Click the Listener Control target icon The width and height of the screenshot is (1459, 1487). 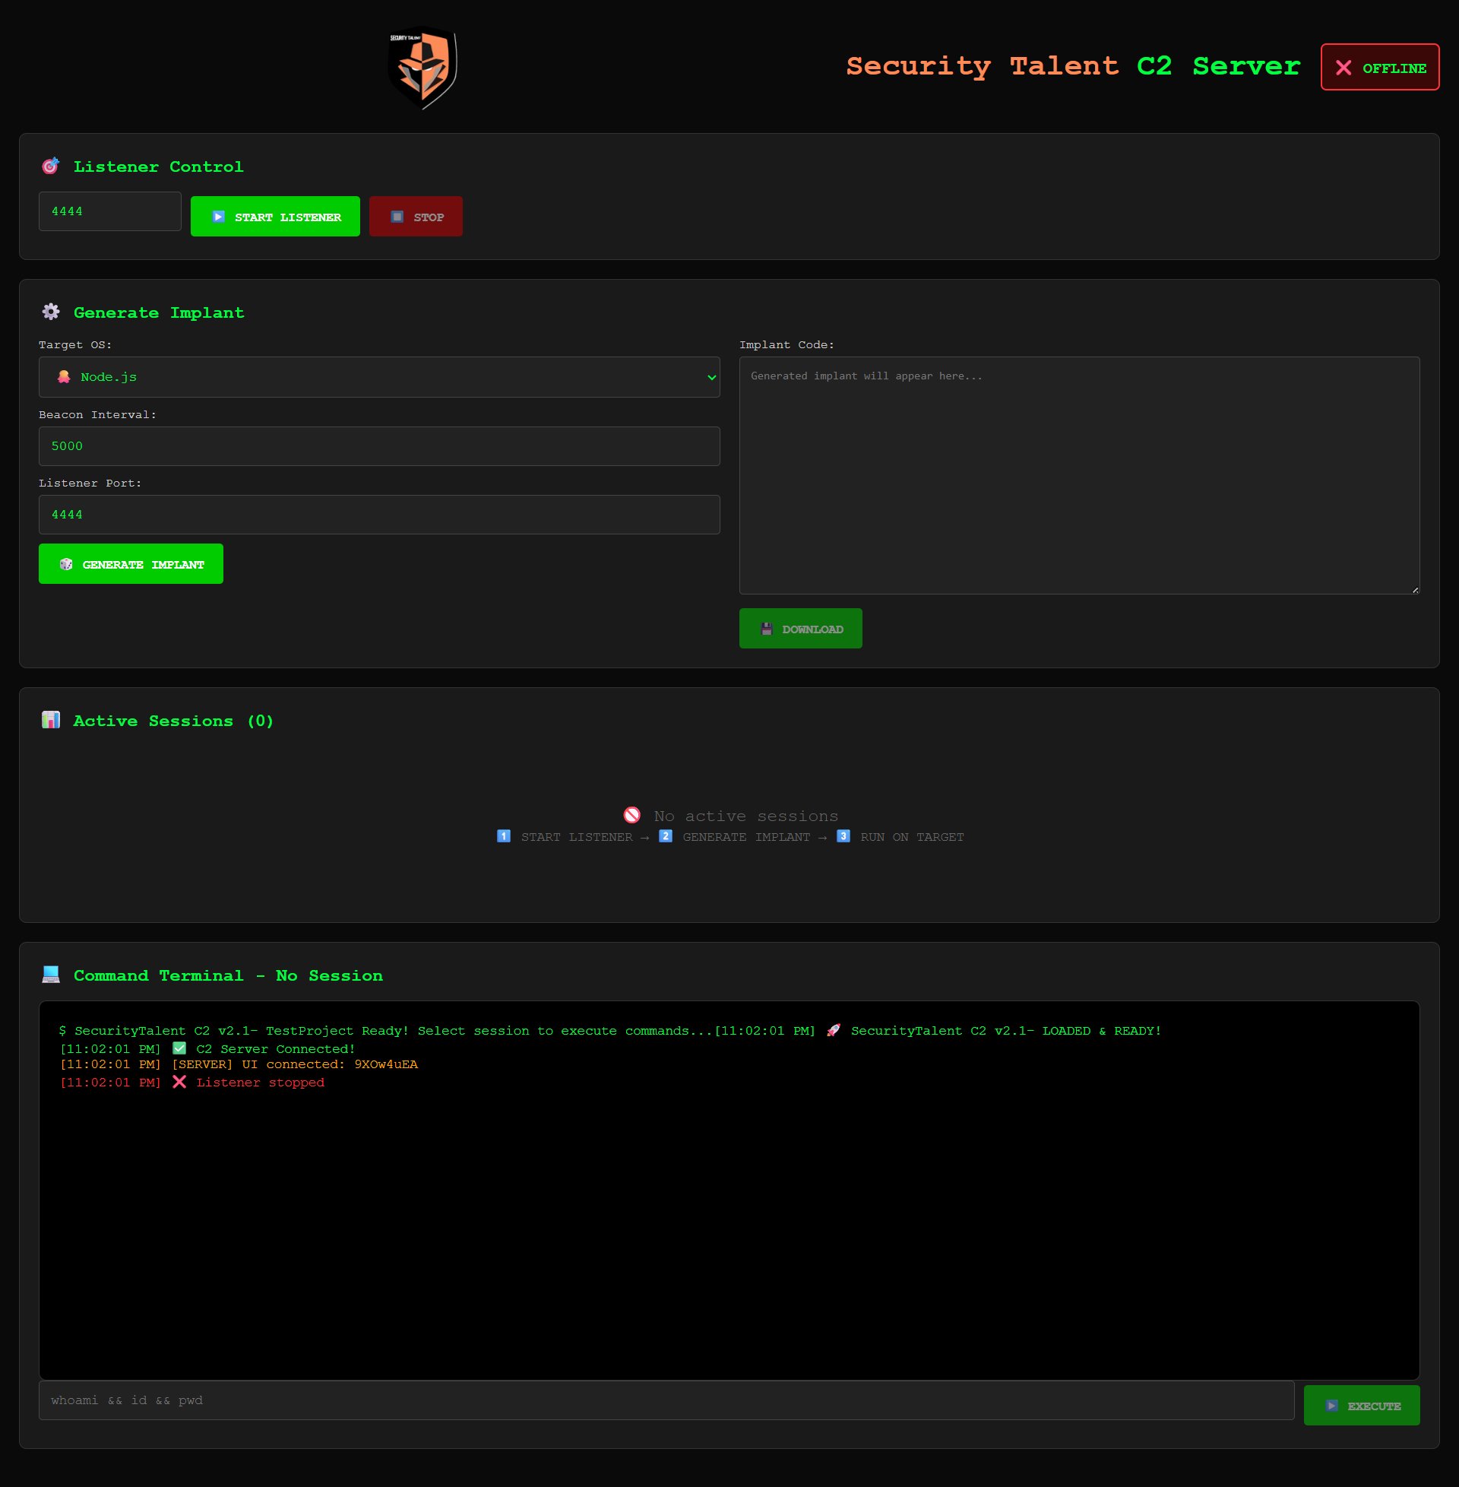51,166
